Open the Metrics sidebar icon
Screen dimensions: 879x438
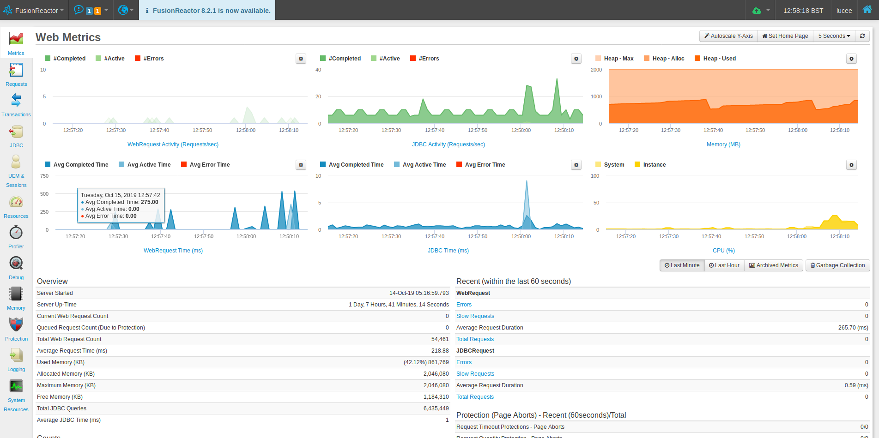[16, 39]
